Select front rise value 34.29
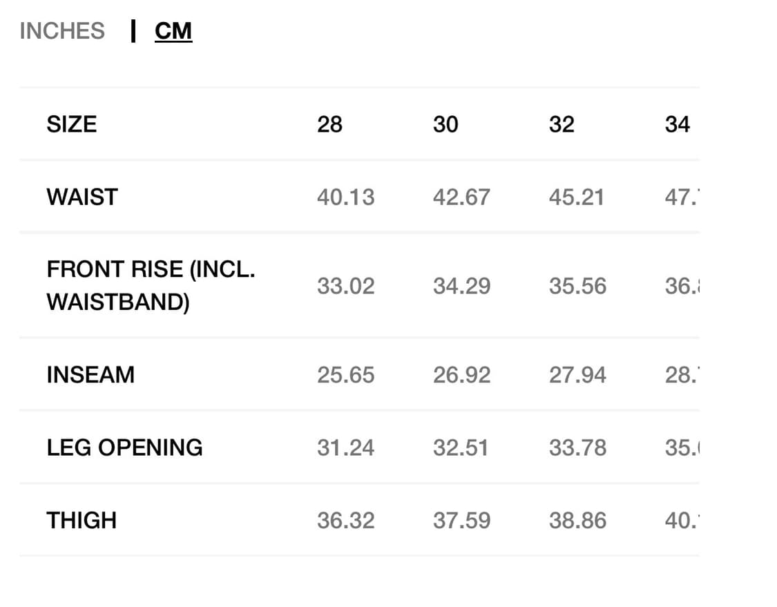 click(x=462, y=286)
